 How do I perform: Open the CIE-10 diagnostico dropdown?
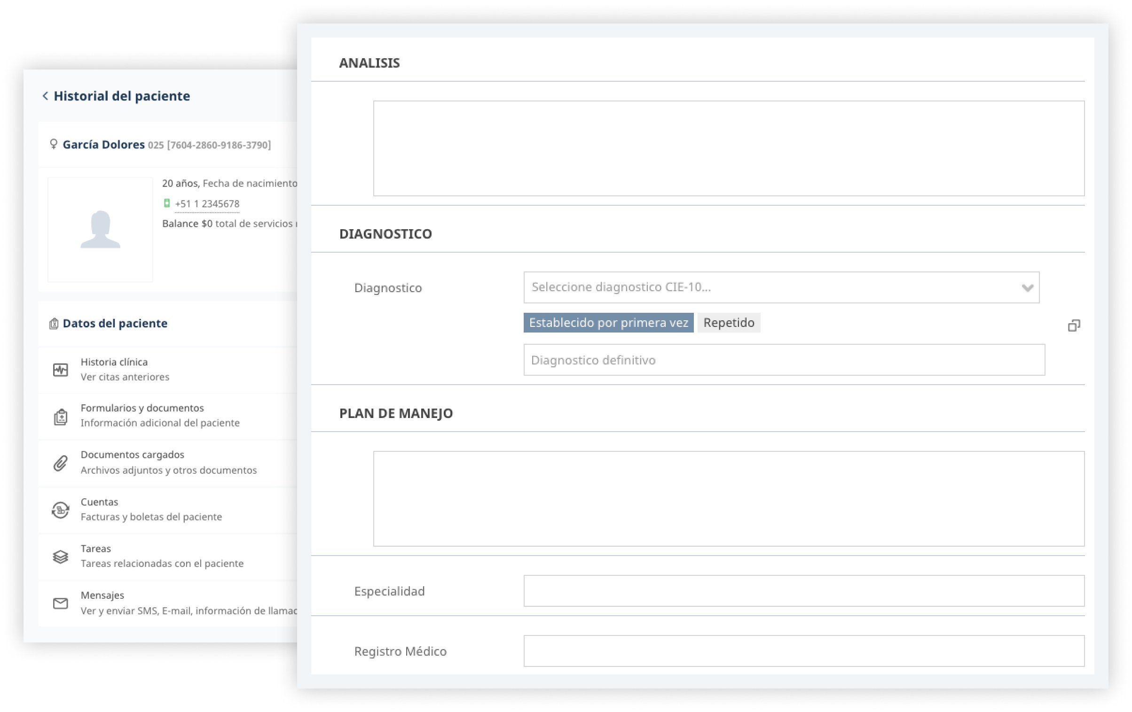tap(771, 287)
